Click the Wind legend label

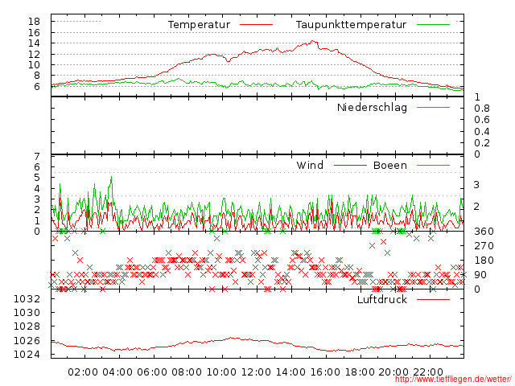(310, 165)
